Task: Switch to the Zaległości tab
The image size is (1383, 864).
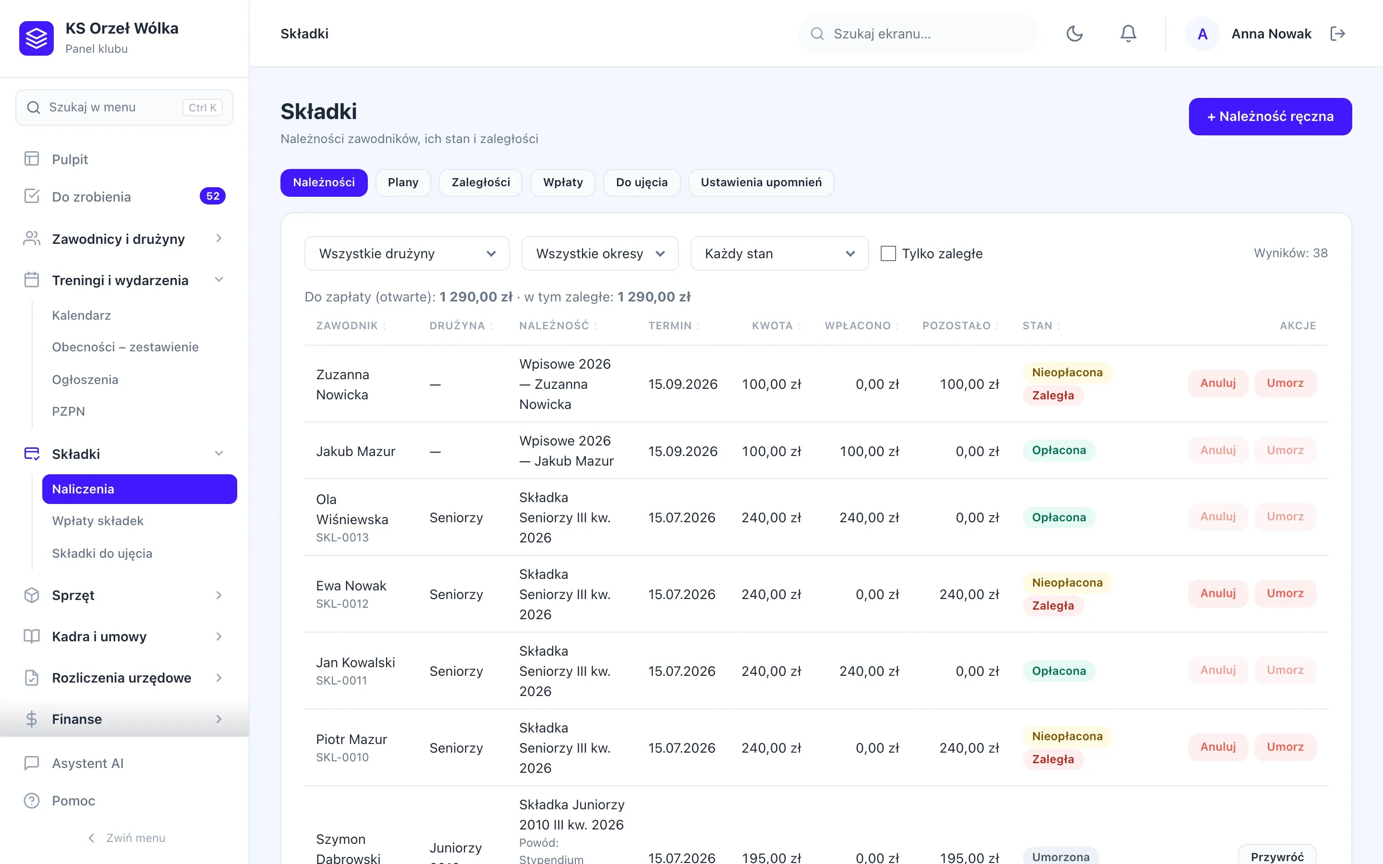Action: [481, 182]
